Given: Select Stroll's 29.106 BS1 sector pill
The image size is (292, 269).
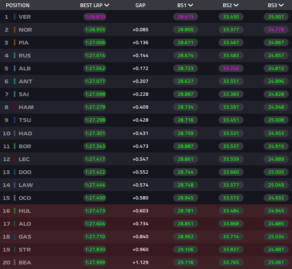Looking at the screenshot, I should tap(186, 249).
